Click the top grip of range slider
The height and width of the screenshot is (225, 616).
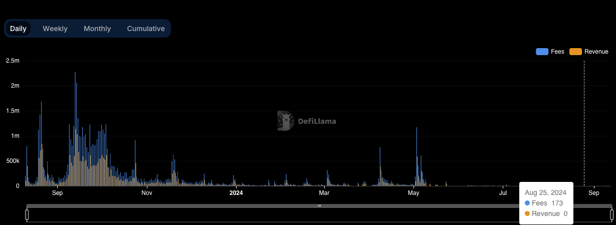(x=319, y=205)
